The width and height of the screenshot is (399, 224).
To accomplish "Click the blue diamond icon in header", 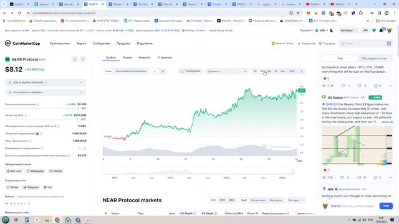I will (x=374, y=30).
